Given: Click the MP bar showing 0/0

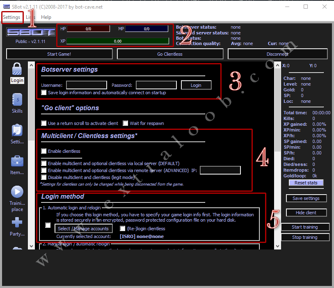Looking at the screenshot, I should [146, 29].
